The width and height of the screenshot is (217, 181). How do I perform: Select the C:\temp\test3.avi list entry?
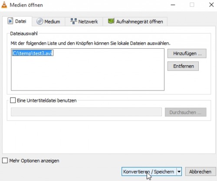coord(33,53)
